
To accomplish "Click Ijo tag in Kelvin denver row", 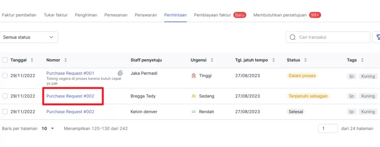I will [351, 112].
